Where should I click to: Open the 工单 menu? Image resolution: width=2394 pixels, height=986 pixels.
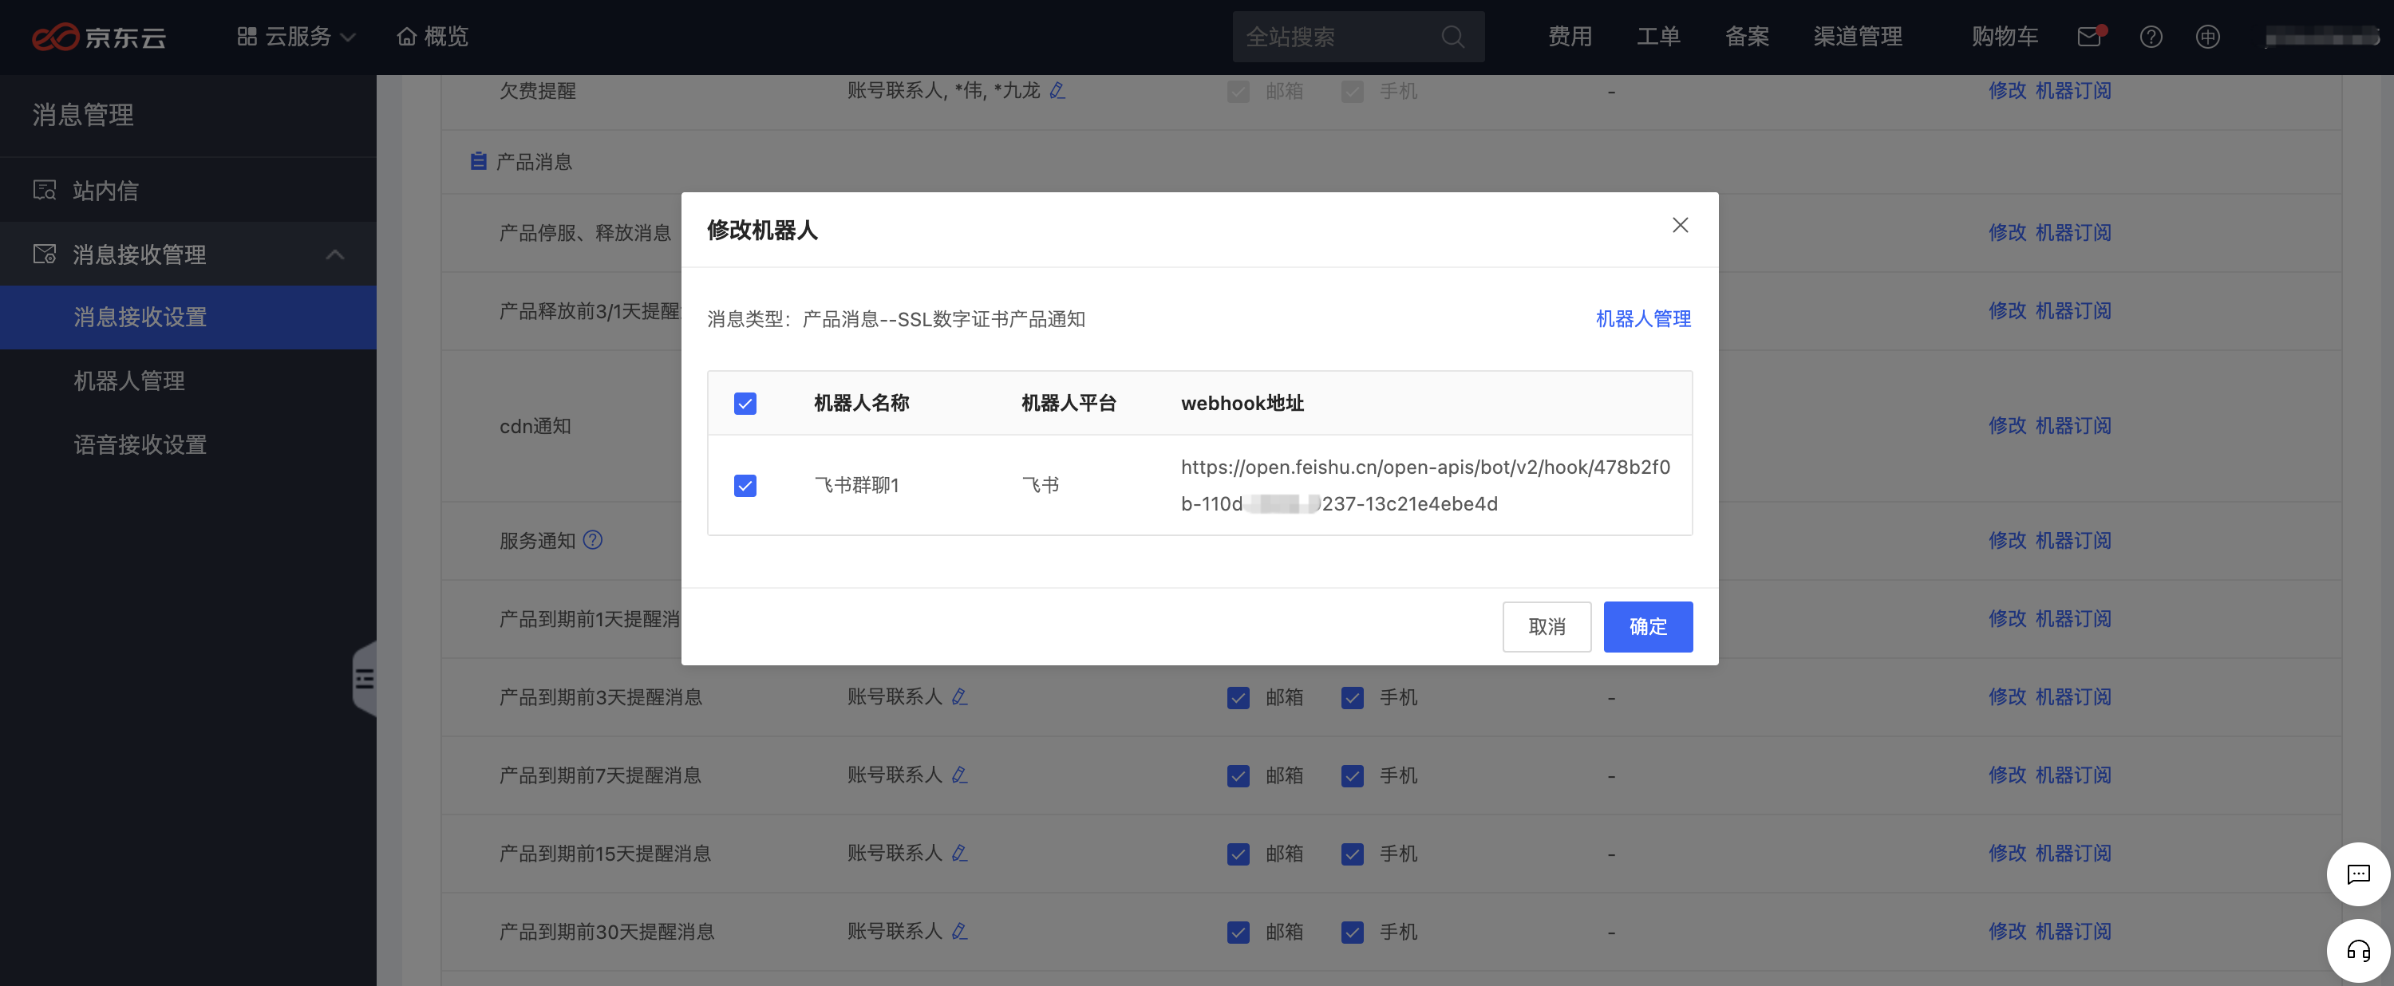tap(1658, 37)
